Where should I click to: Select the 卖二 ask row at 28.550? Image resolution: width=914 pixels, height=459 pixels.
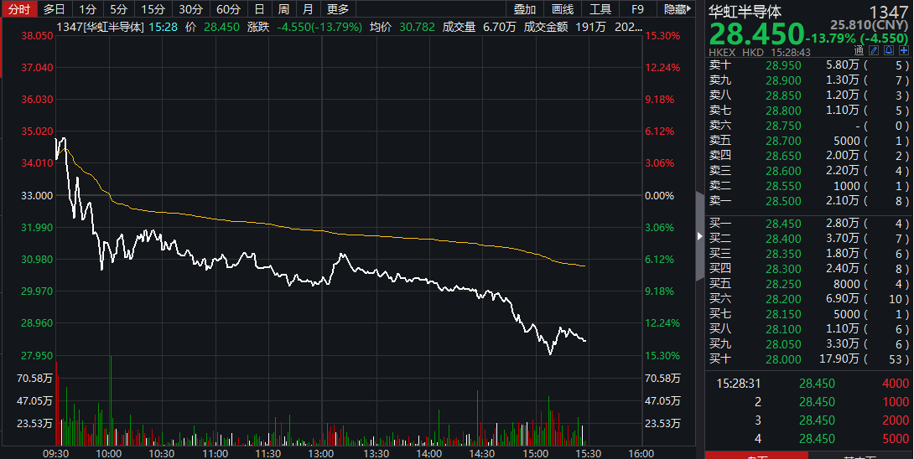[809, 187]
